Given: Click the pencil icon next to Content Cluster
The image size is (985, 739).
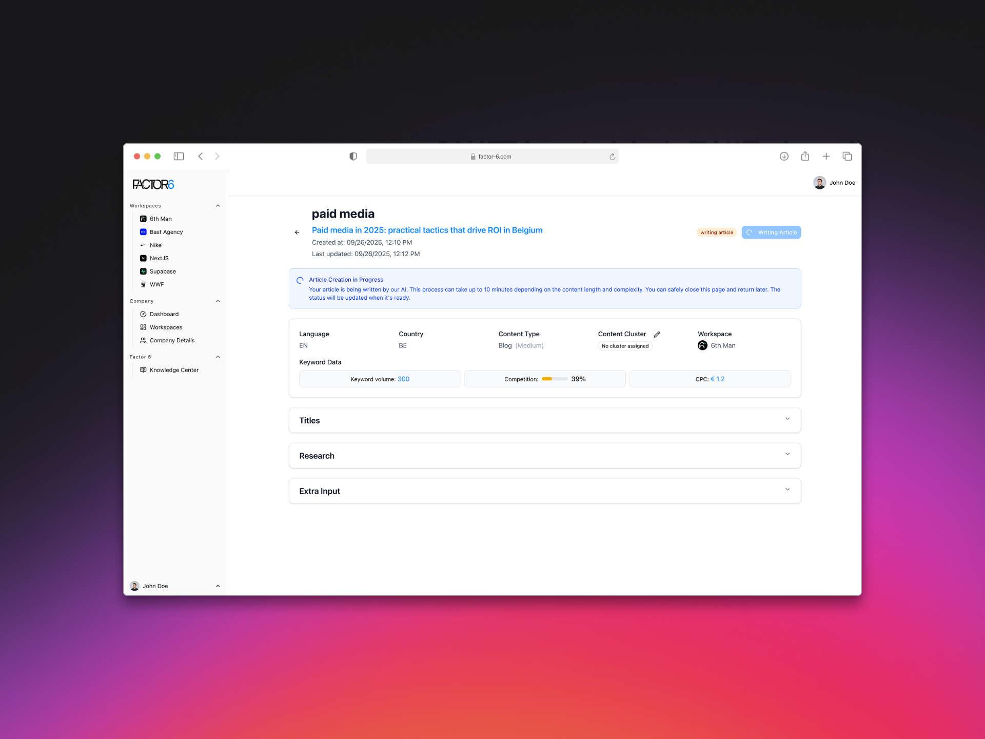Looking at the screenshot, I should tap(657, 334).
